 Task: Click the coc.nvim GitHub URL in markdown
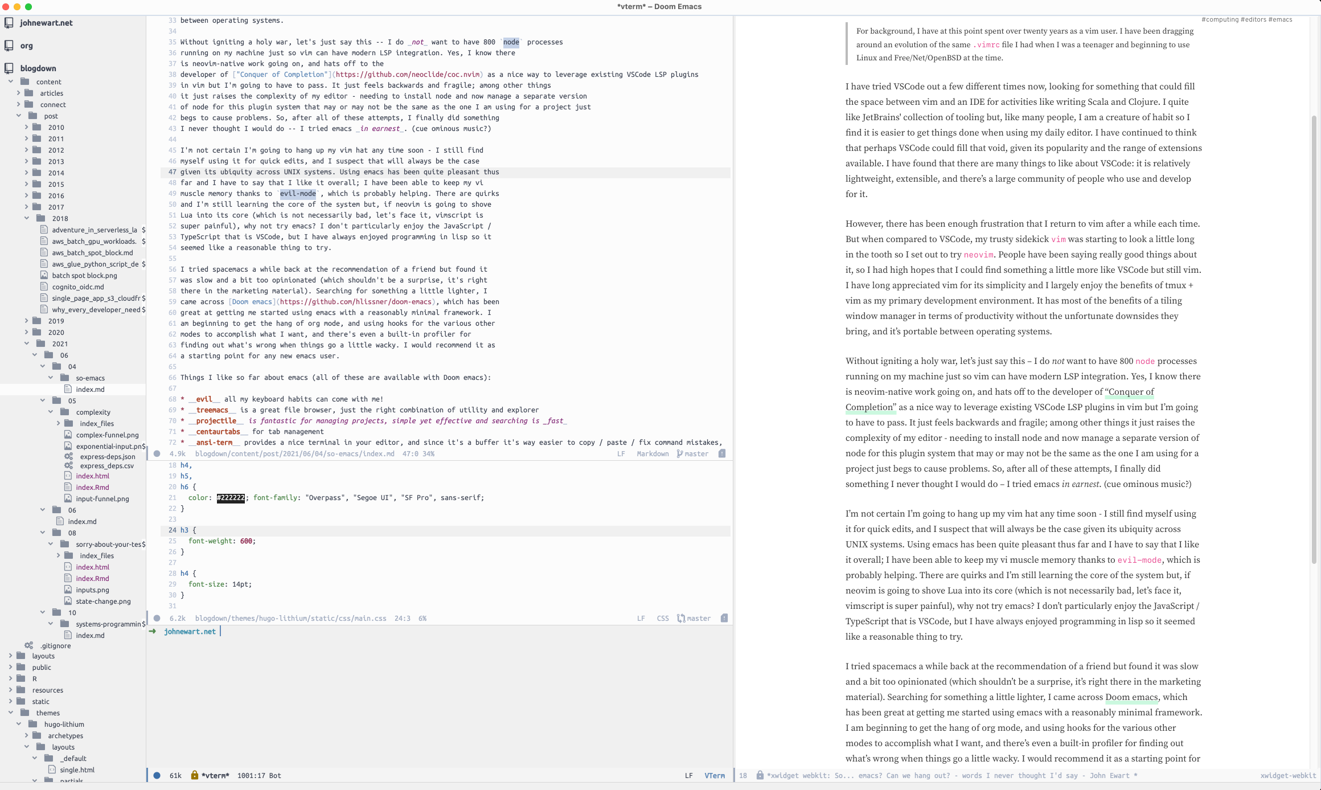(x=409, y=75)
